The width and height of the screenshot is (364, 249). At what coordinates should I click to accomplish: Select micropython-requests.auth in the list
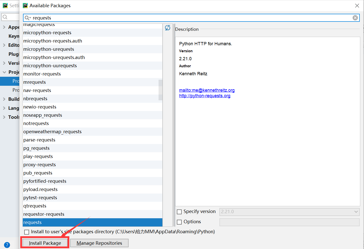93,41
